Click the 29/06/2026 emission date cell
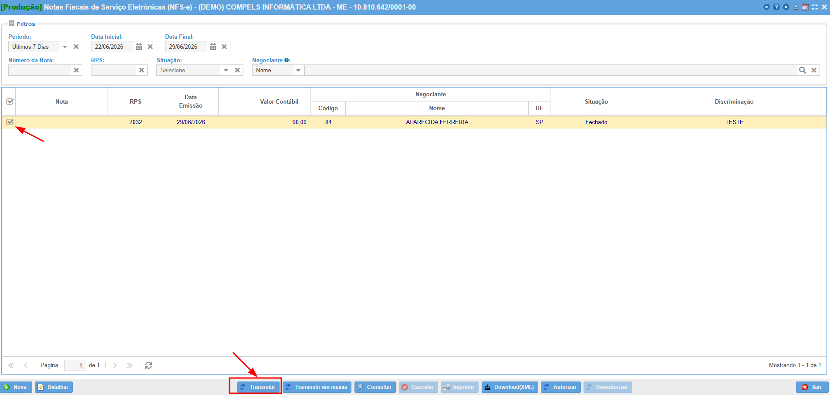The image size is (830, 395). (191, 122)
